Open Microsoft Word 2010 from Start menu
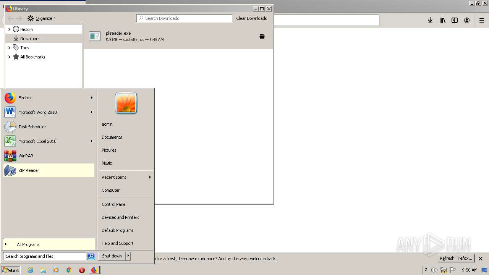 [49, 112]
